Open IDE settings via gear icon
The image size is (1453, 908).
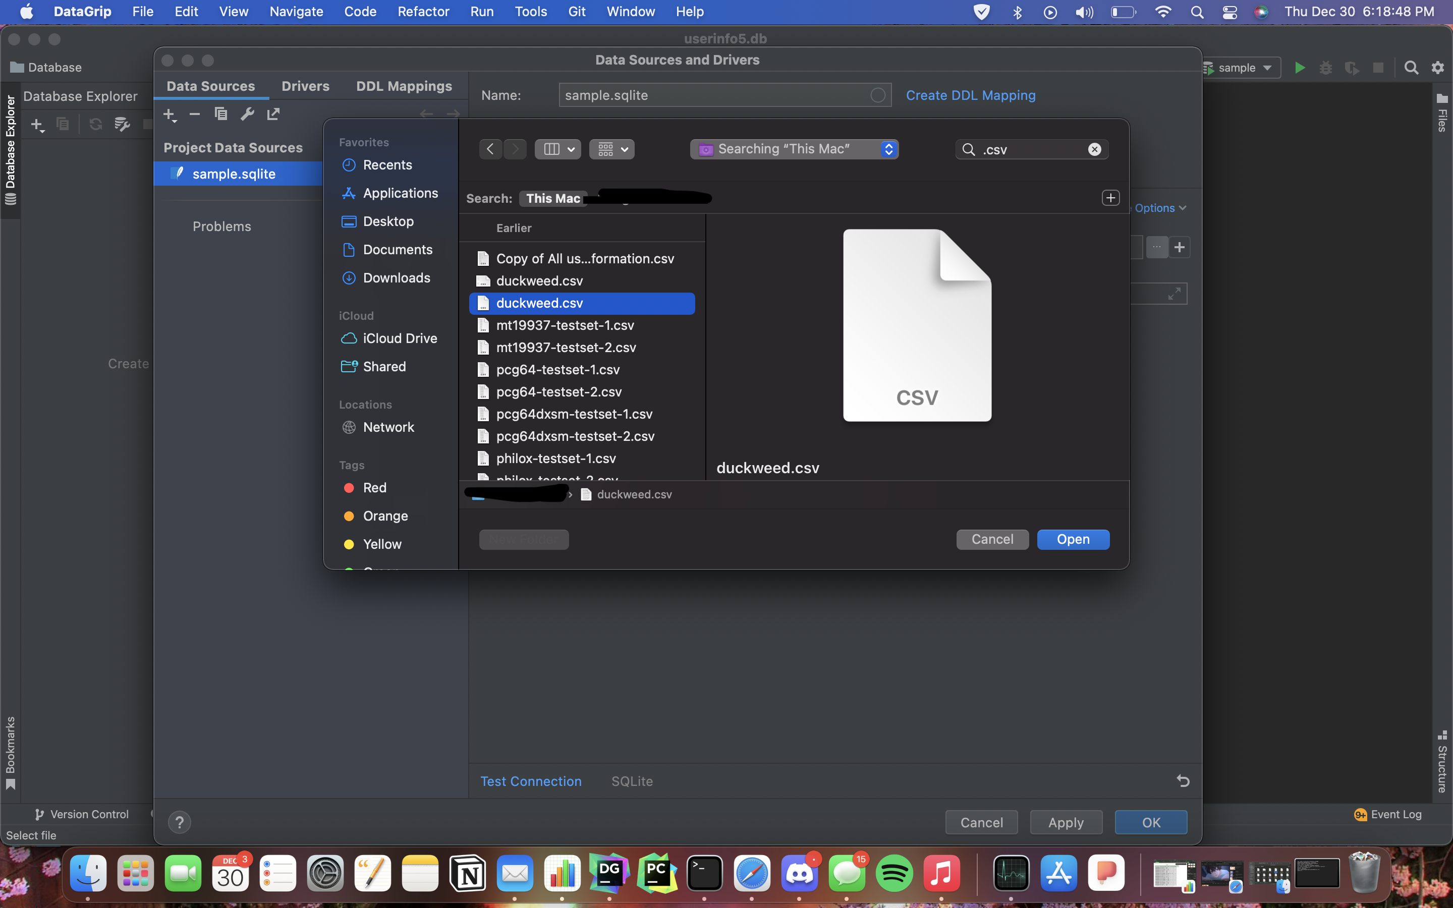[x=1437, y=67]
